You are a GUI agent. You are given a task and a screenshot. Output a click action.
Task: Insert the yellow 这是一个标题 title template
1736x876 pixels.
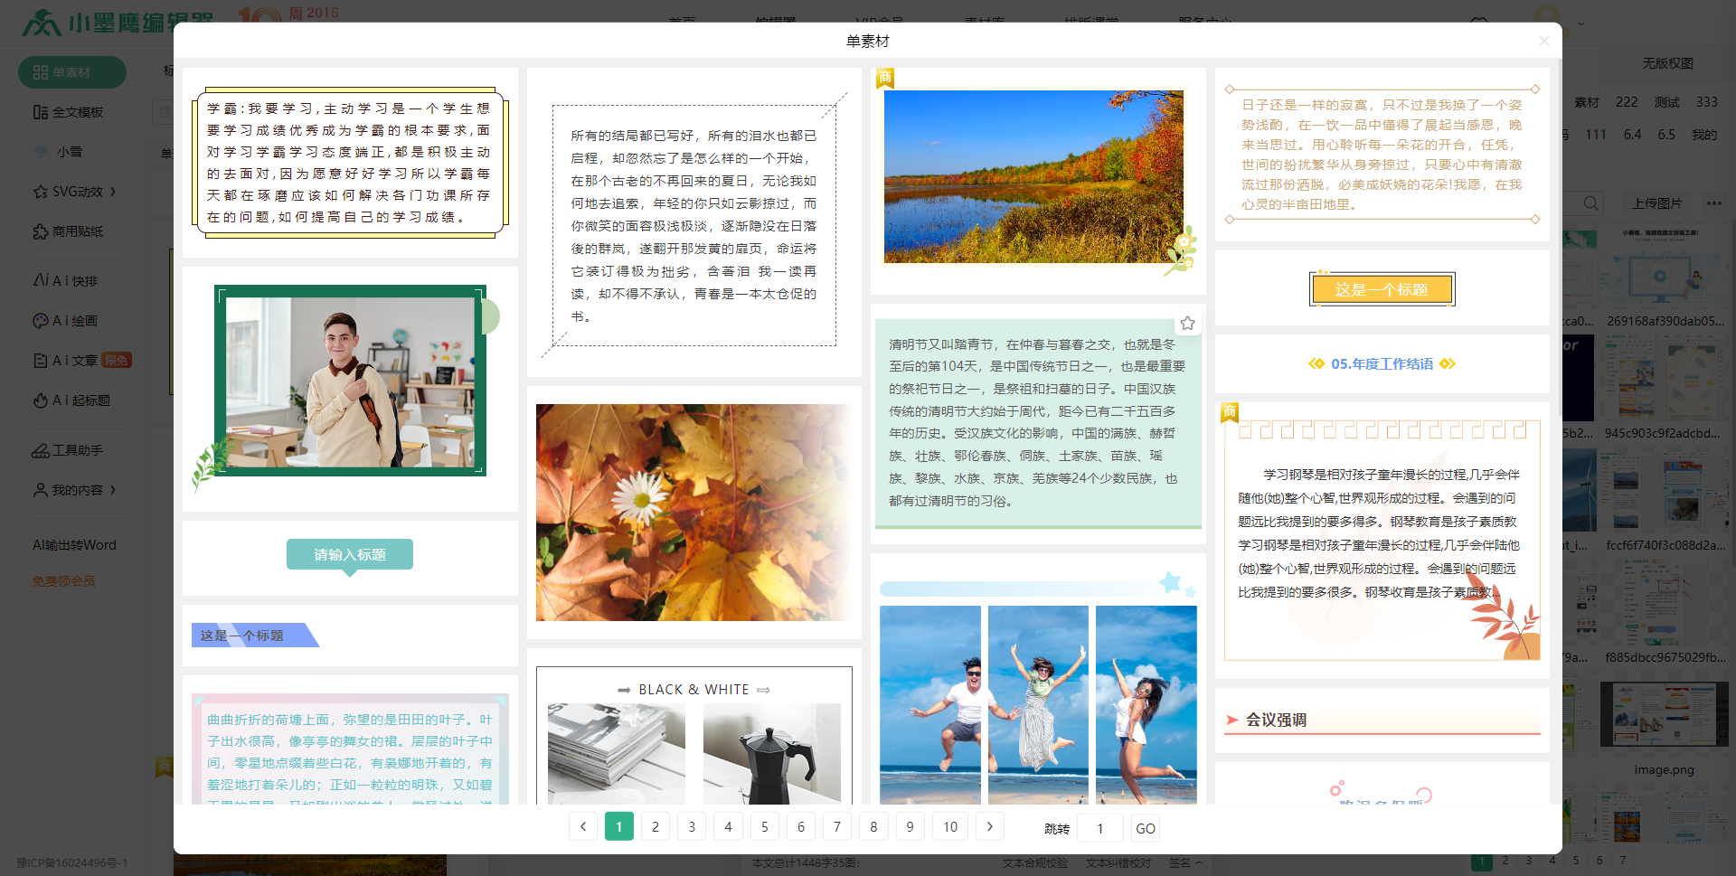(1382, 289)
